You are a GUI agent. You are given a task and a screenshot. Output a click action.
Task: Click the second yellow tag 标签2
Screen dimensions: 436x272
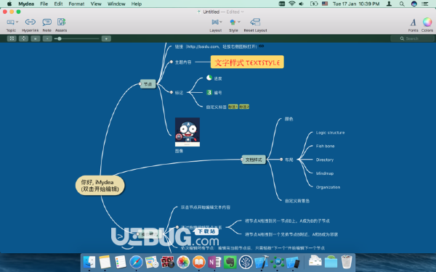coord(244,107)
